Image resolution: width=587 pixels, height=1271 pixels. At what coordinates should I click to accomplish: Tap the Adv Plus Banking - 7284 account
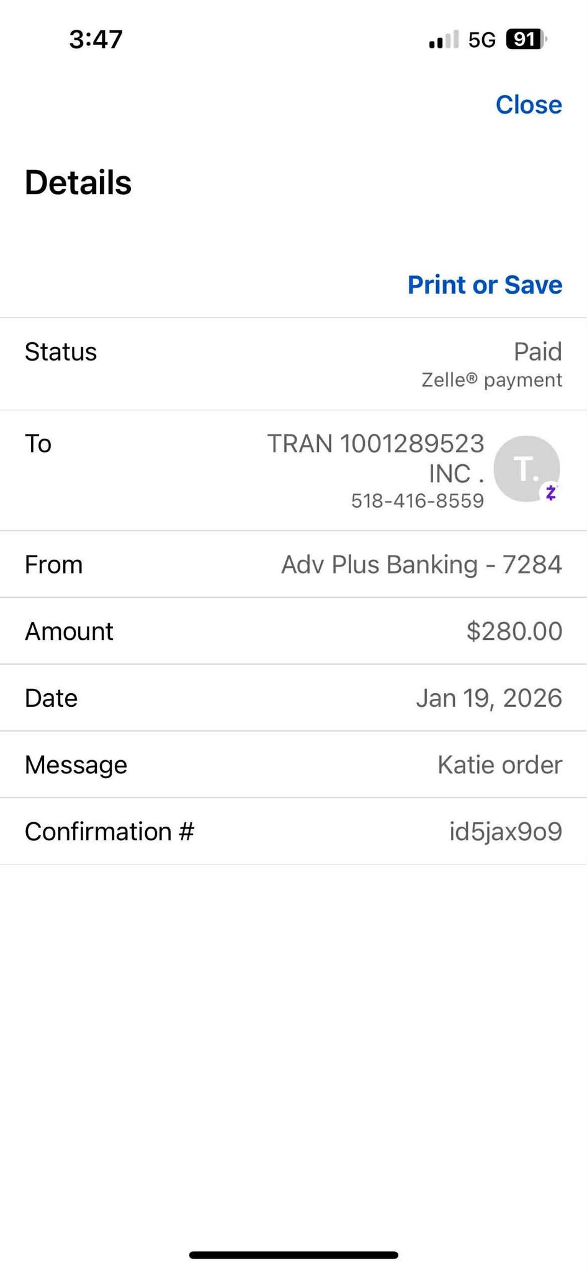point(421,565)
